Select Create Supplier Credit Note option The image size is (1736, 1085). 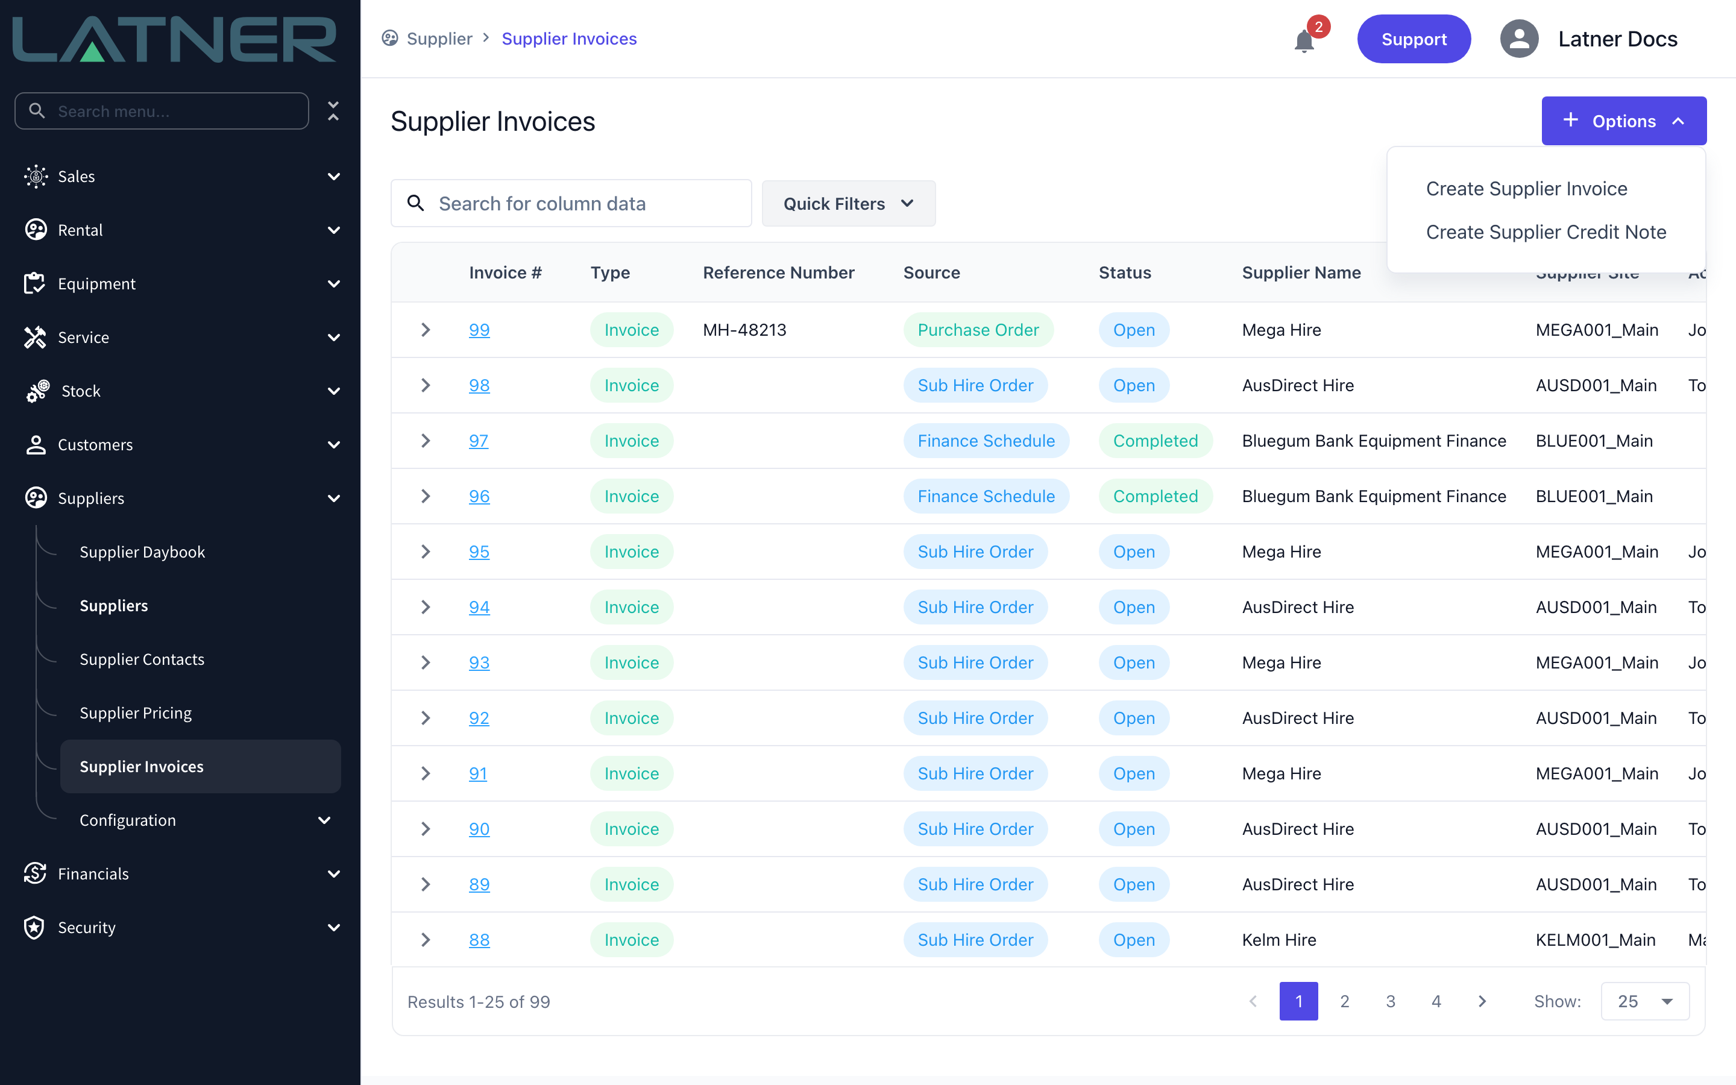[1546, 232]
